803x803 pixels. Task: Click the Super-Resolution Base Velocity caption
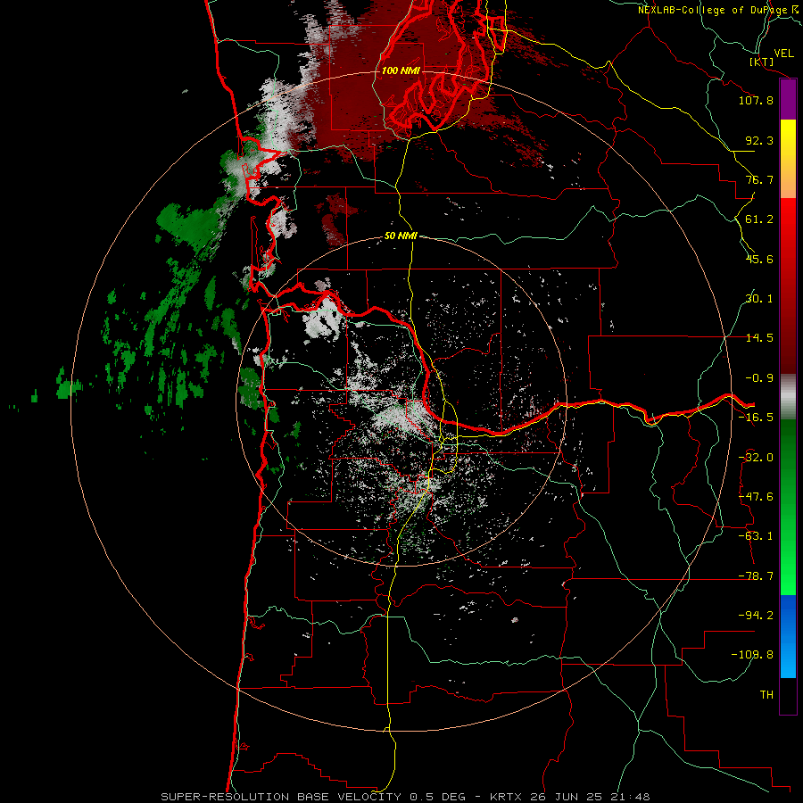[405, 797]
